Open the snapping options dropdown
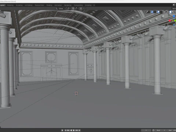Viewport: 176px width, 132px height. tap(77, 8)
